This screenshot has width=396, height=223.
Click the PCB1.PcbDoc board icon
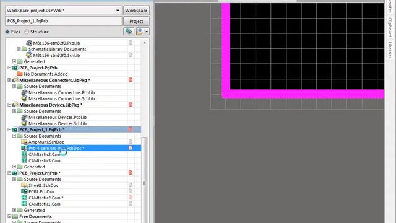(25, 191)
